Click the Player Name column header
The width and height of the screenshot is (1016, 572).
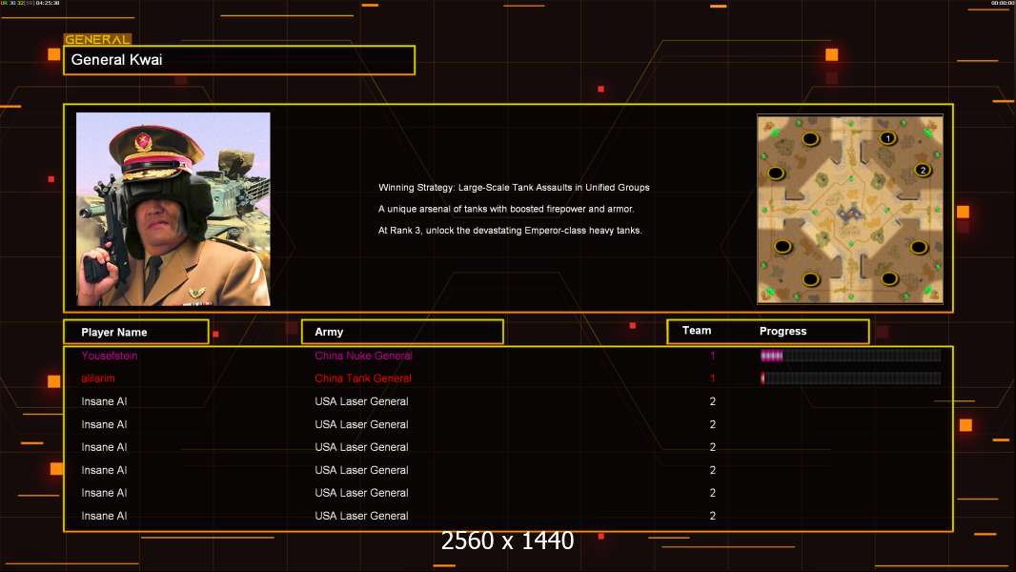(x=135, y=332)
